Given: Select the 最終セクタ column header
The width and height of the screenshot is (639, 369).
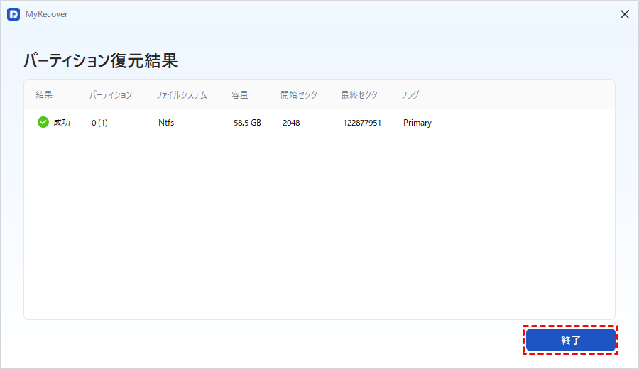Looking at the screenshot, I should tap(359, 95).
